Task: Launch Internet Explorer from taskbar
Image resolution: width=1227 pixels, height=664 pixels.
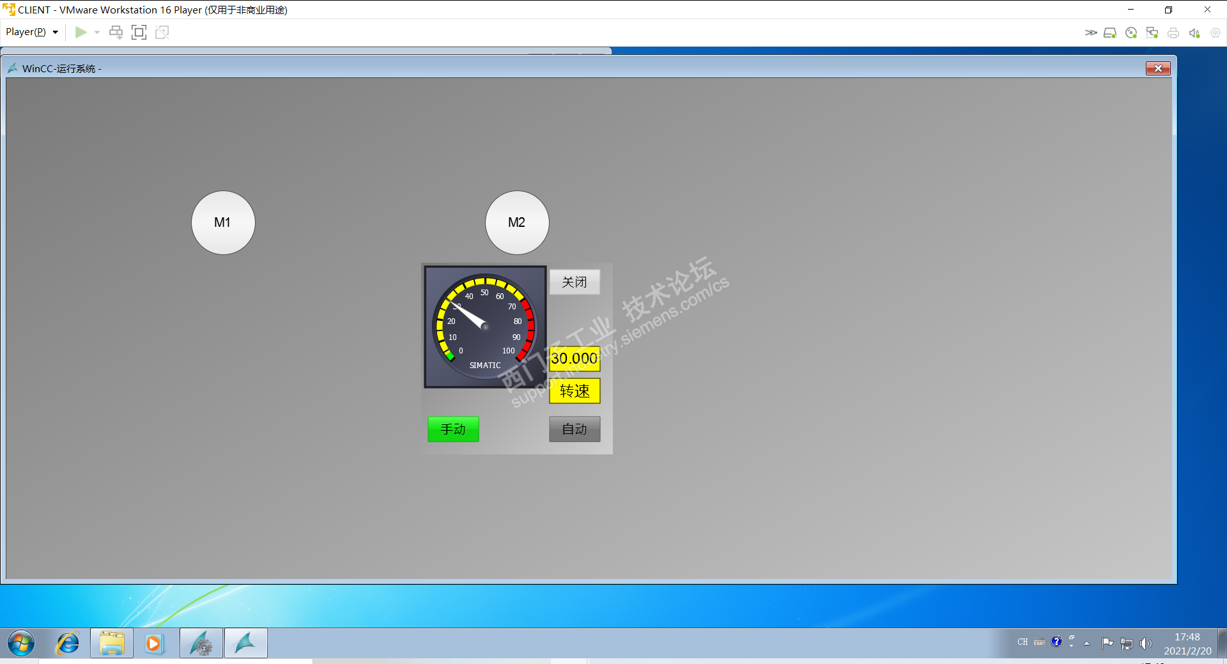Action: coord(68,643)
